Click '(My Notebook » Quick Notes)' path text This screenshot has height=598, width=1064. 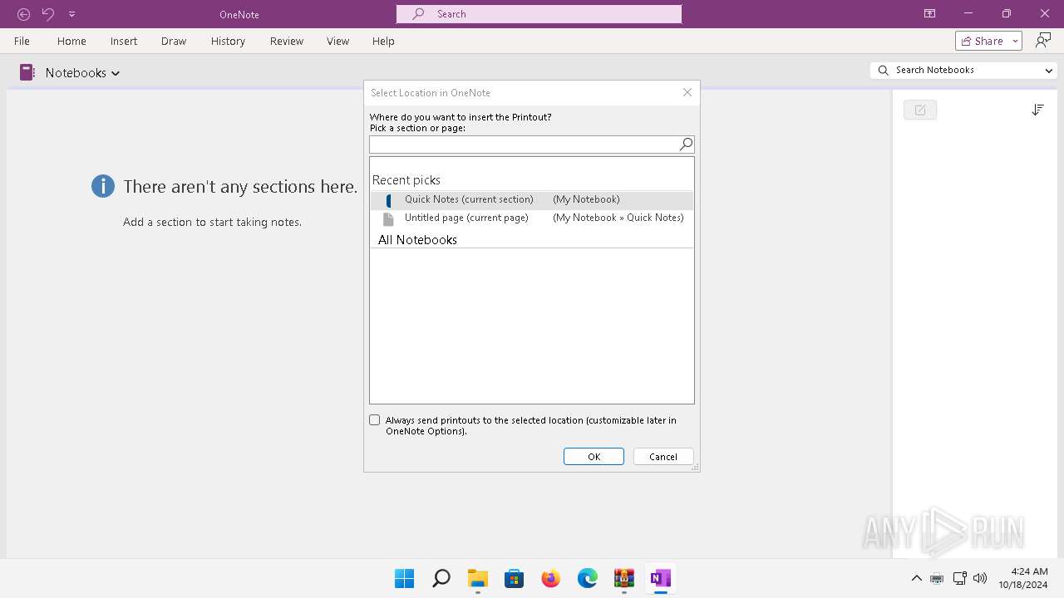[x=618, y=218]
